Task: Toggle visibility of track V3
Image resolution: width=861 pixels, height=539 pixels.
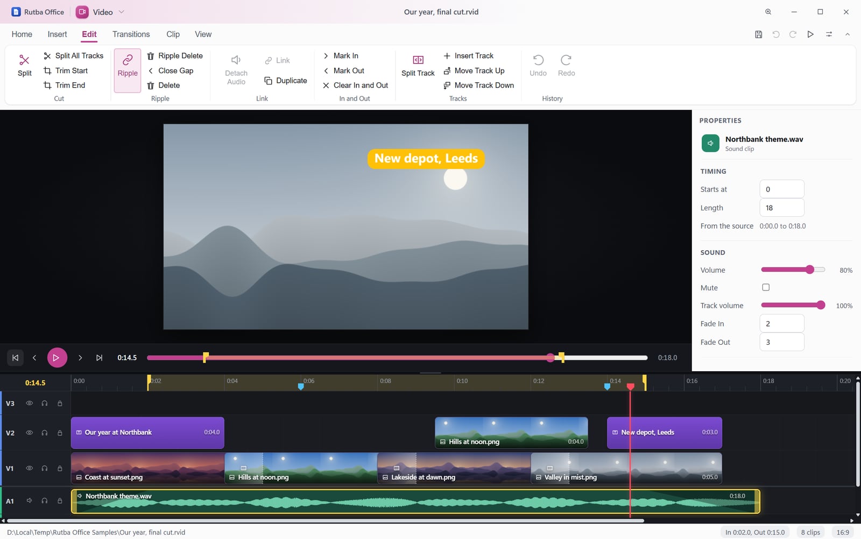Action: pos(30,403)
